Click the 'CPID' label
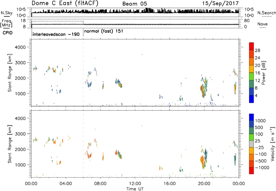Image resolution: width=276 pixels, height=191 pixels. [x=8, y=33]
